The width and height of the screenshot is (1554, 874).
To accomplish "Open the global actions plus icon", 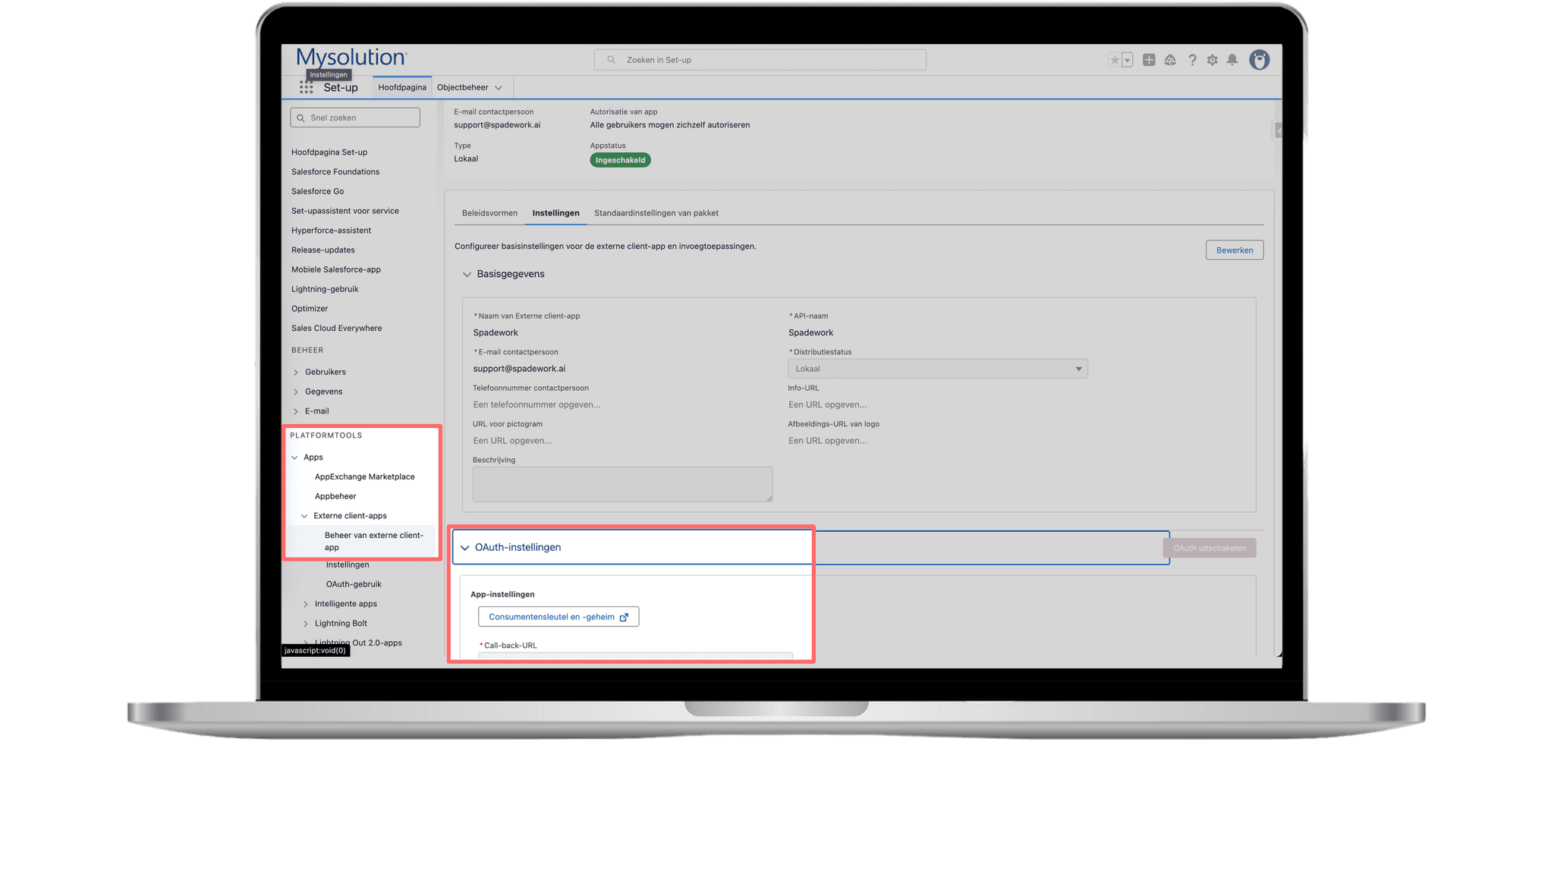I will (1149, 60).
